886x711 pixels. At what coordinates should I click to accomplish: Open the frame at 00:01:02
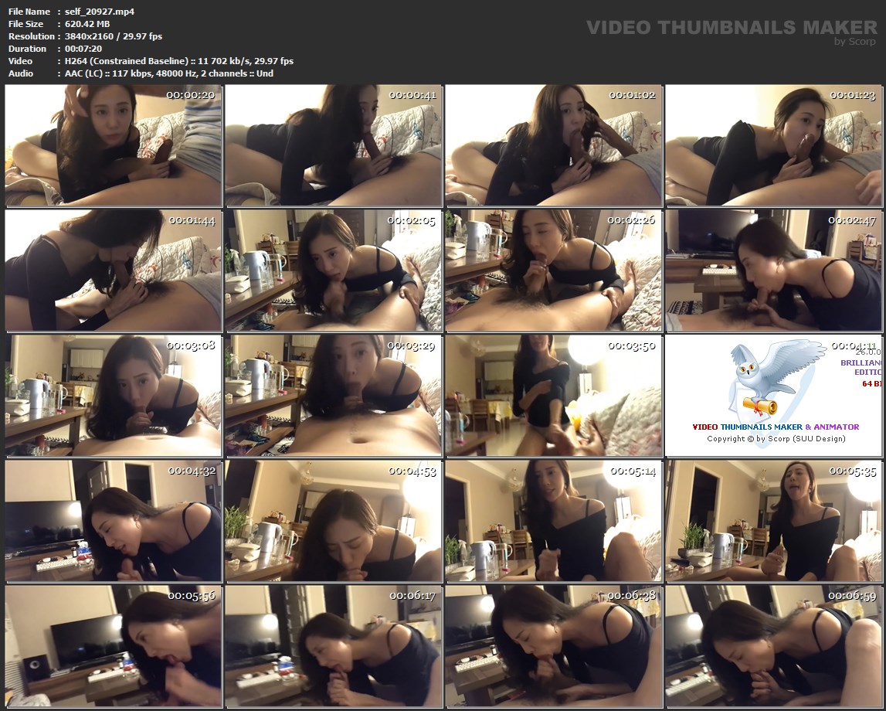554,145
